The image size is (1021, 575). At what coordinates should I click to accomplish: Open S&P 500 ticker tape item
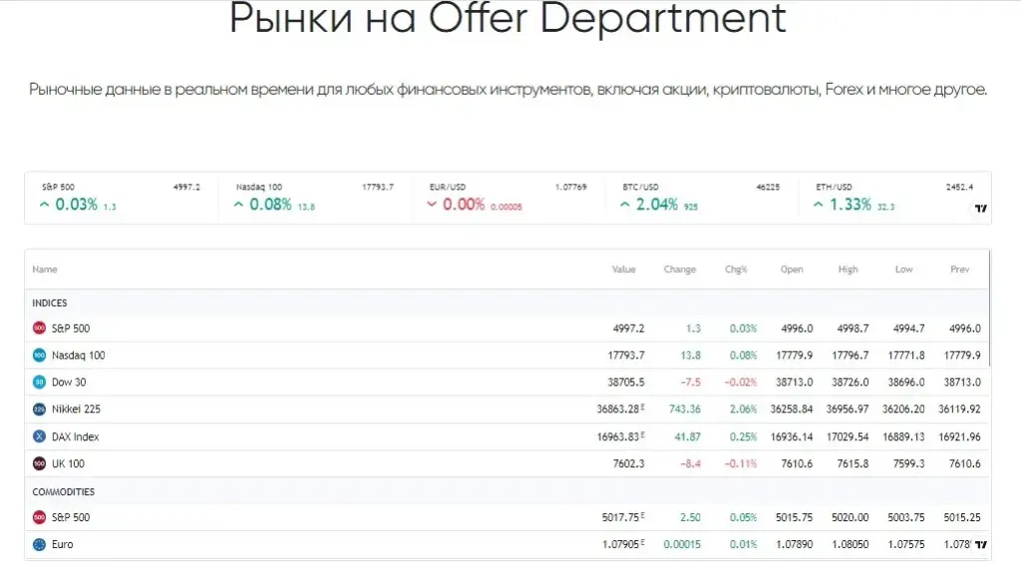click(121, 197)
